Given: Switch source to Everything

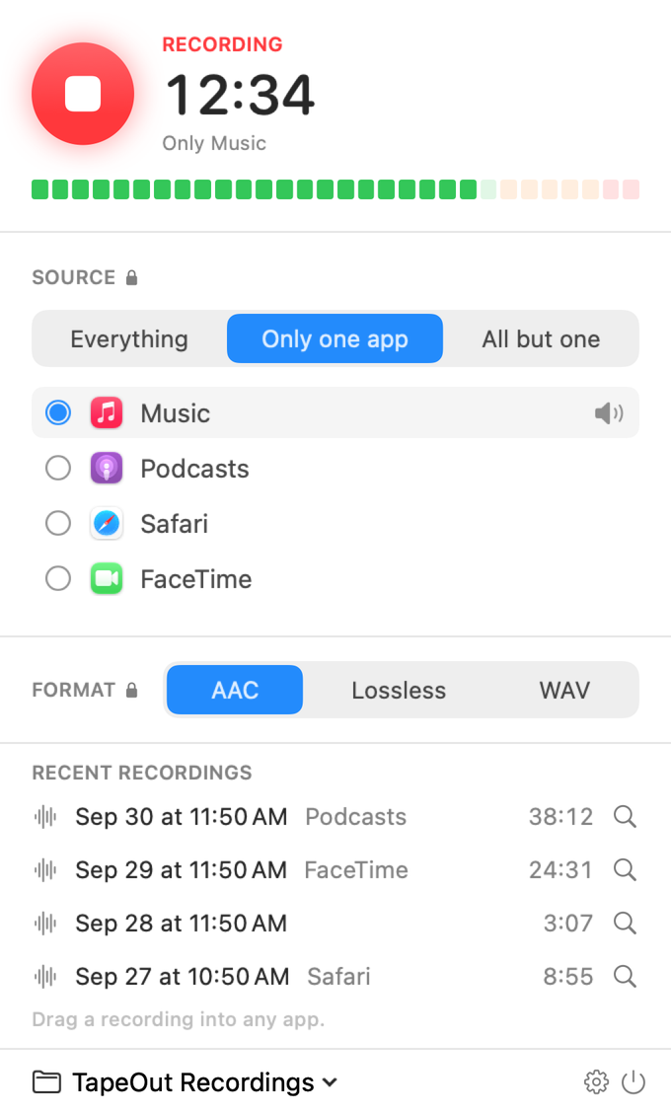Looking at the screenshot, I should tap(129, 338).
